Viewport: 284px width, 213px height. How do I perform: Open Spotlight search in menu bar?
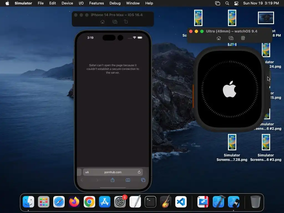click(x=227, y=3)
